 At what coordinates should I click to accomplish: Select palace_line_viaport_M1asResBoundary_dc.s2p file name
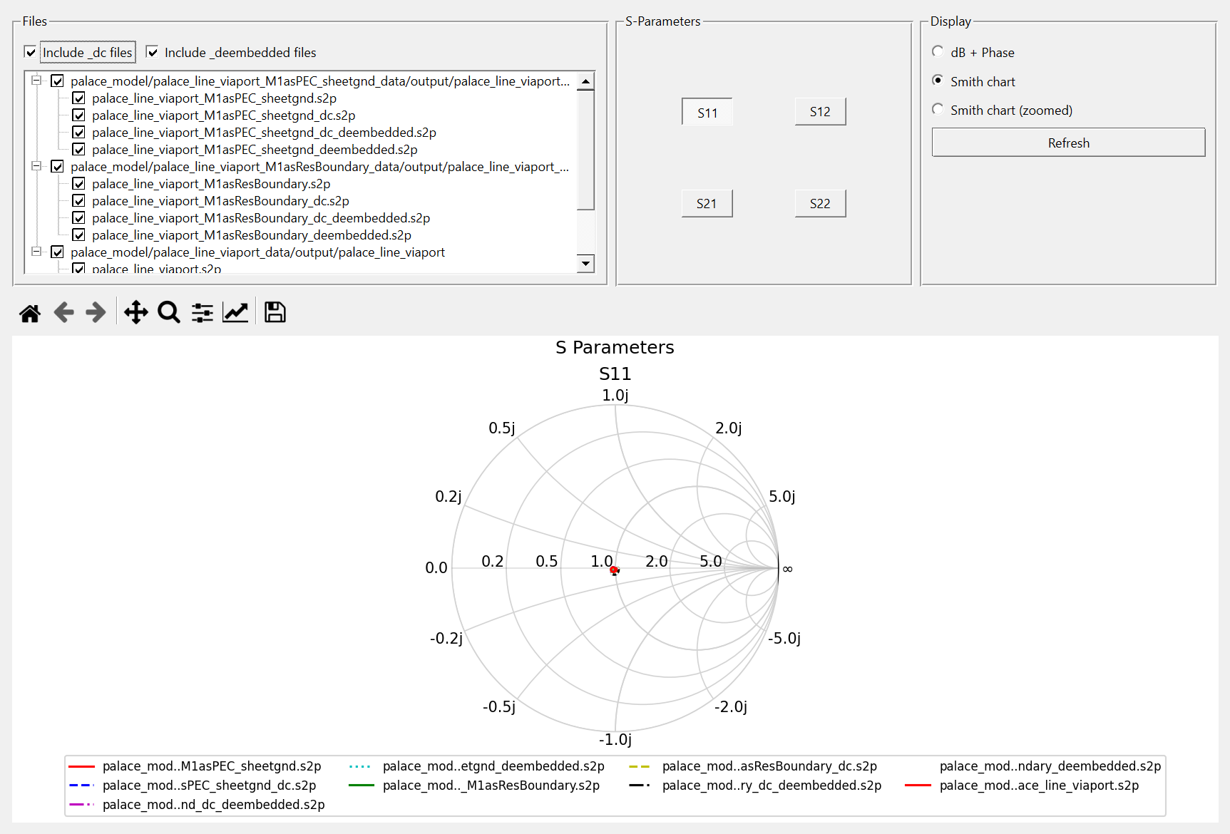(x=220, y=201)
